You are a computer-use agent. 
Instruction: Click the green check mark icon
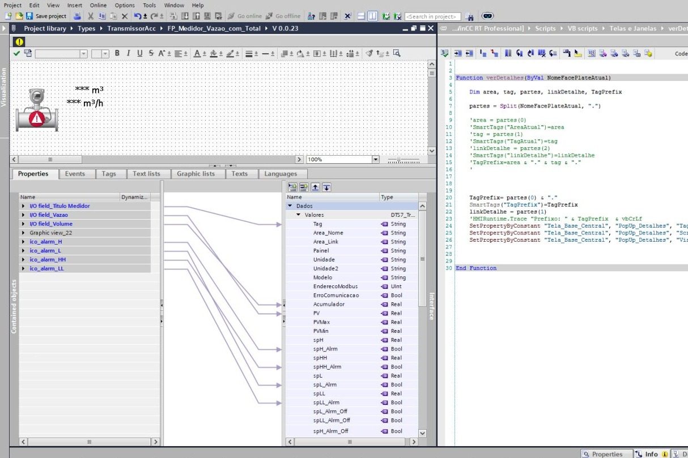(16, 53)
